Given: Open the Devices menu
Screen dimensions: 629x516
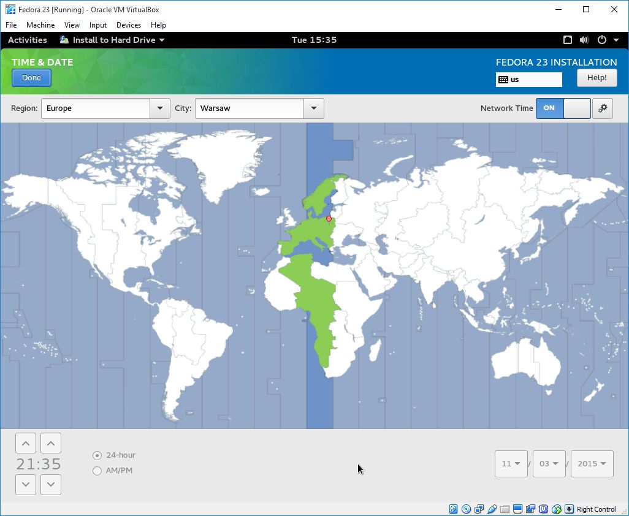Looking at the screenshot, I should click(129, 25).
